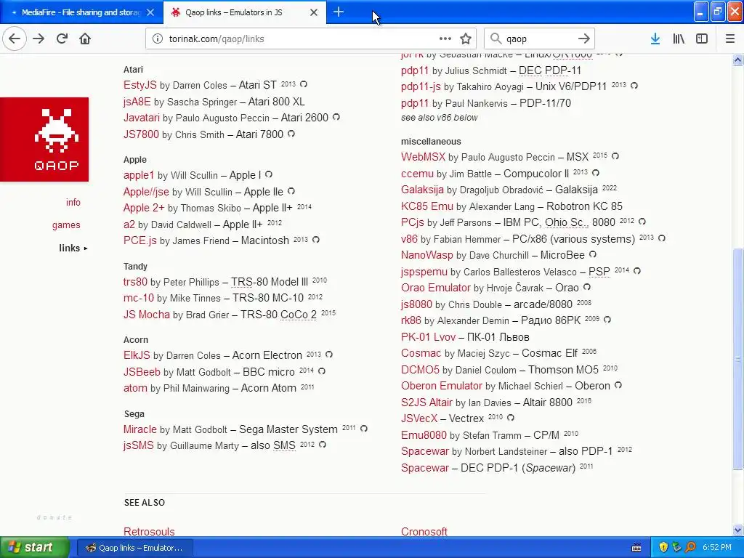Reload the current page

[x=62, y=39]
